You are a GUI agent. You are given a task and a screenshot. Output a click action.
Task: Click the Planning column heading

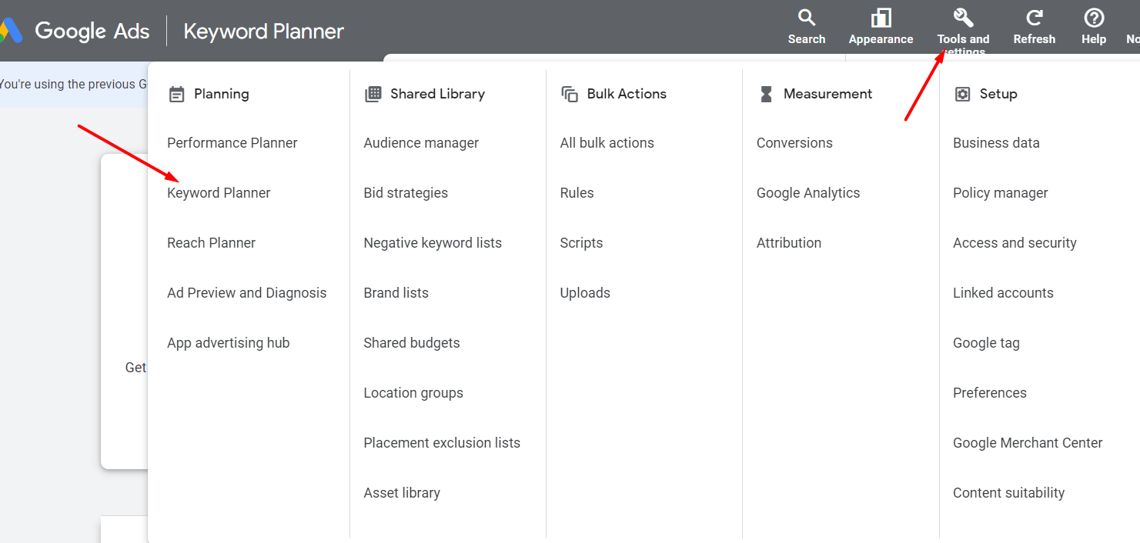221,94
